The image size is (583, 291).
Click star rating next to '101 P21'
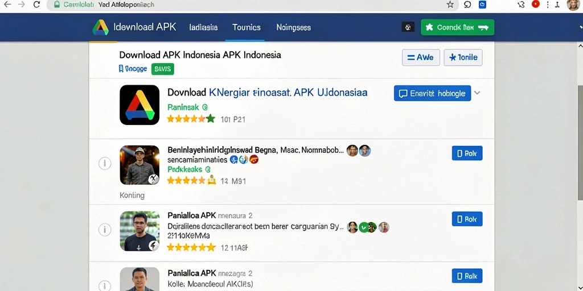click(x=191, y=119)
